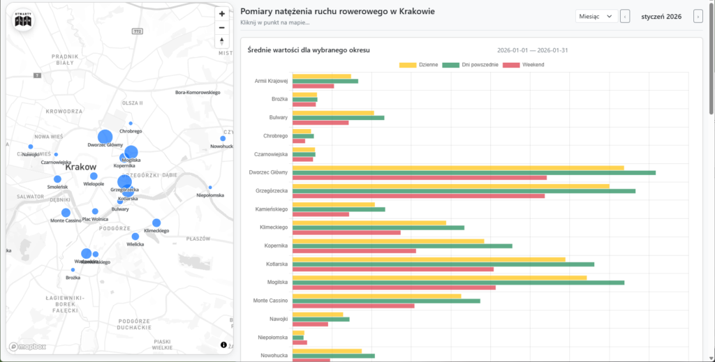This screenshot has width=715, height=362.
Task: Open map attribution info icon
Action: [223, 345]
